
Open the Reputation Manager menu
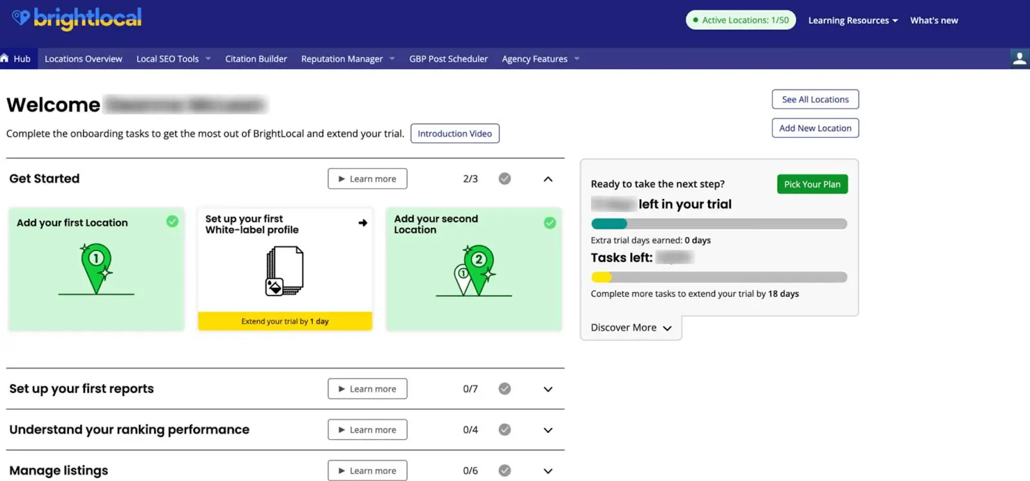[348, 59]
